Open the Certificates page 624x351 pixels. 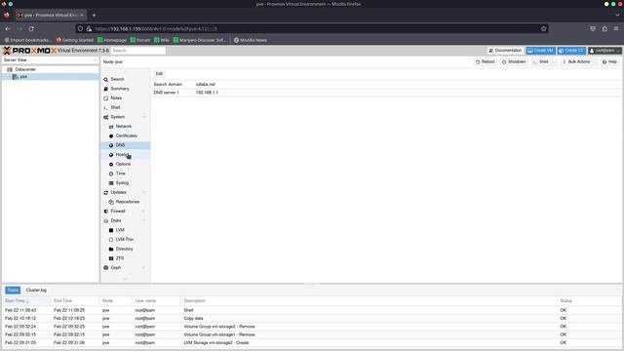coord(126,136)
